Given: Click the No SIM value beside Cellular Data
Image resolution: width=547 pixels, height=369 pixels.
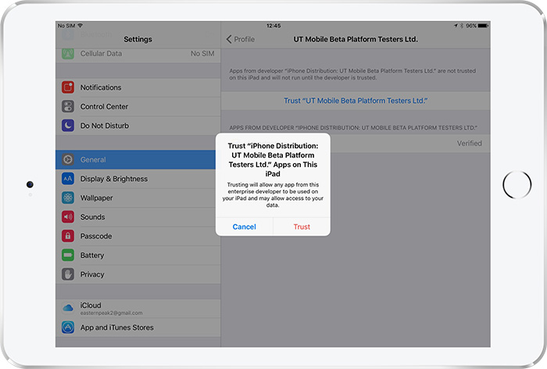Looking at the screenshot, I should point(202,54).
